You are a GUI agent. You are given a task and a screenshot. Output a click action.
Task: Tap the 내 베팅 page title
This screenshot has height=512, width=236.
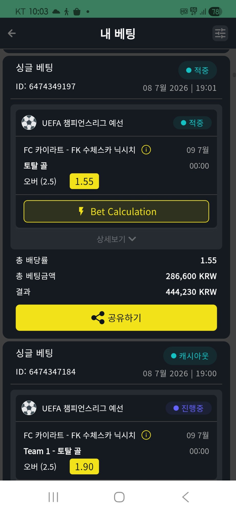point(118,34)
